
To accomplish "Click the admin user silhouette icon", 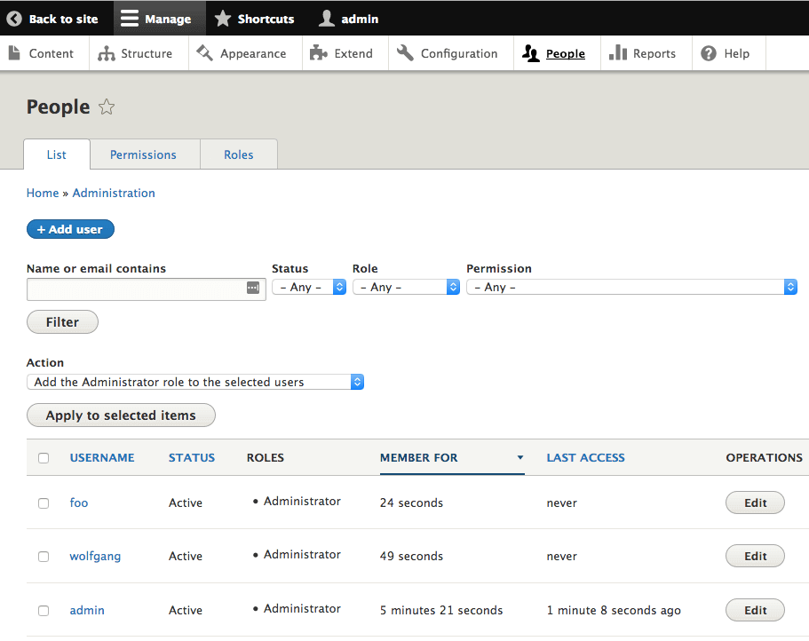I will (326, 19).
